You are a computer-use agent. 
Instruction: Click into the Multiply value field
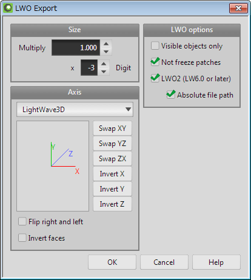click(x=76, y=48)
